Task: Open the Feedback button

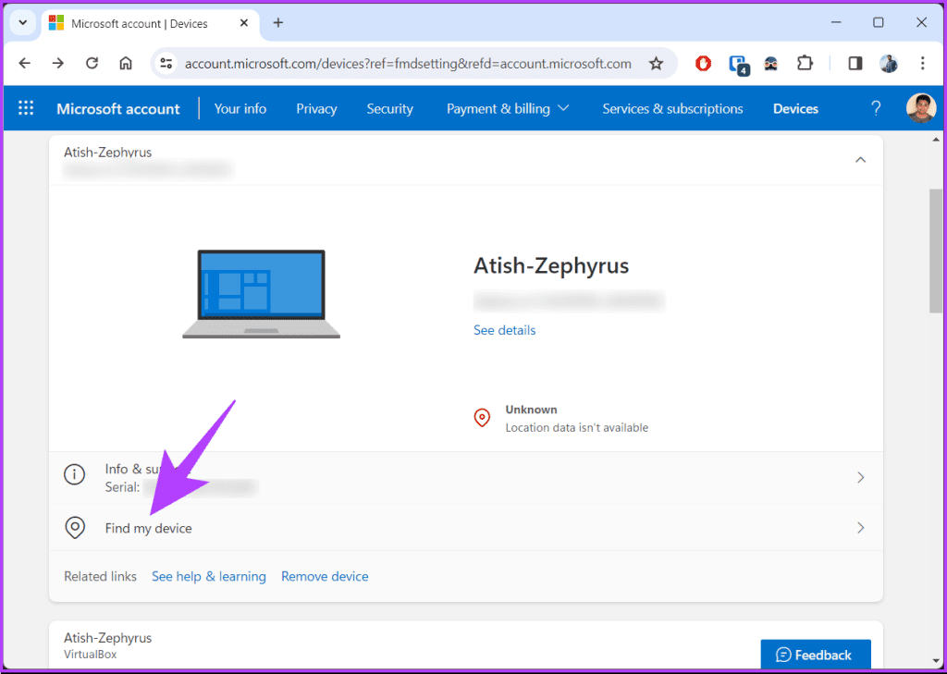Action: [816, 655]
